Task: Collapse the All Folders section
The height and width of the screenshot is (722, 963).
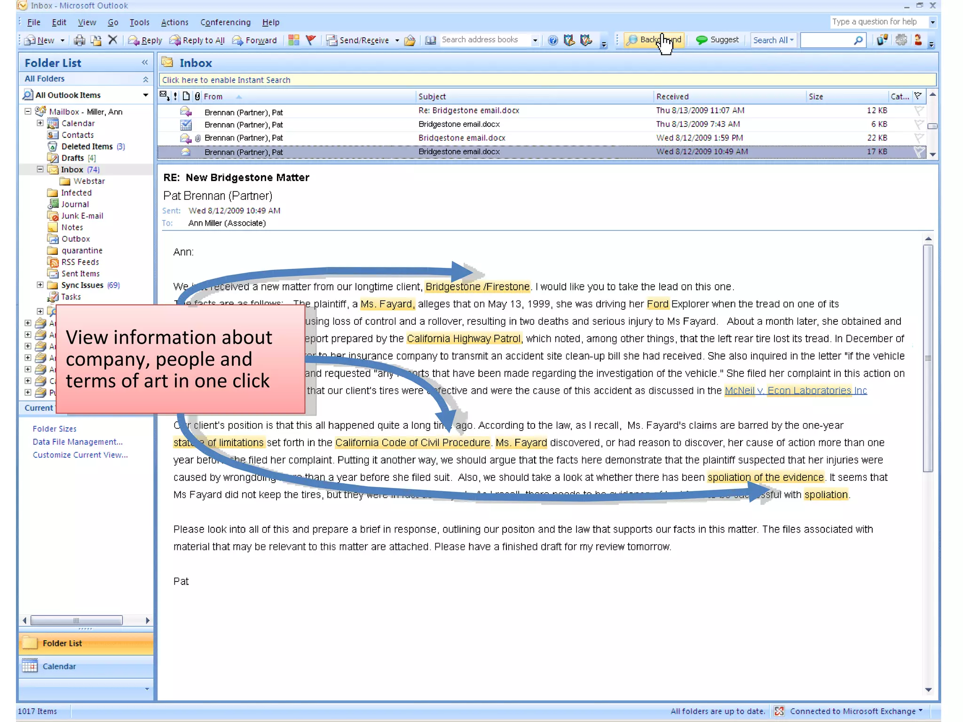Action: click(146, 79)
